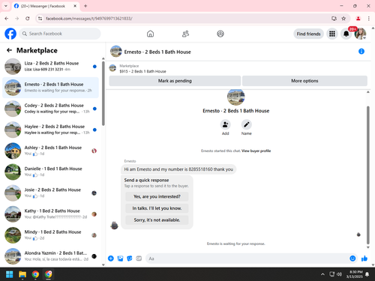Bookmark this page star icon
Image resolution: width=375 pixels, height=281 pixels.
tap(343, 19)
